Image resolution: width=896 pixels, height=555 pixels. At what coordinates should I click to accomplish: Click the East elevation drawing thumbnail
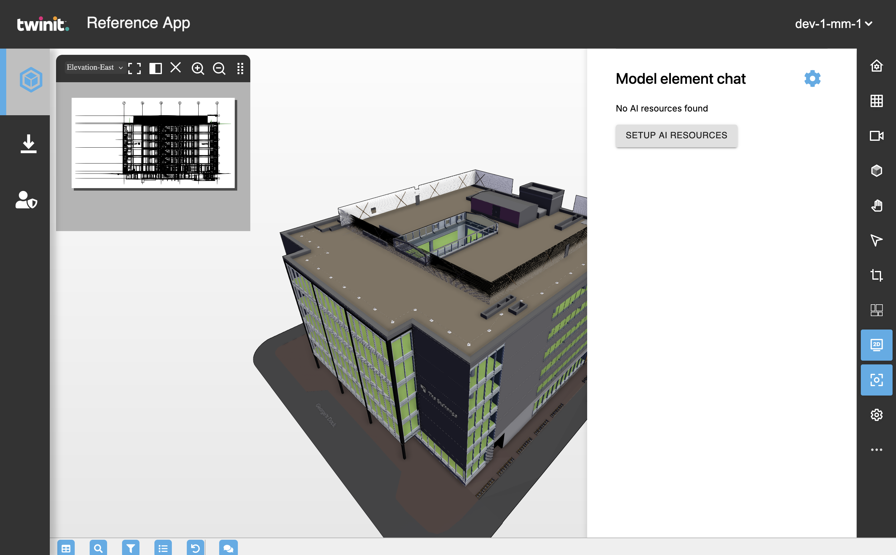[153, 143]
